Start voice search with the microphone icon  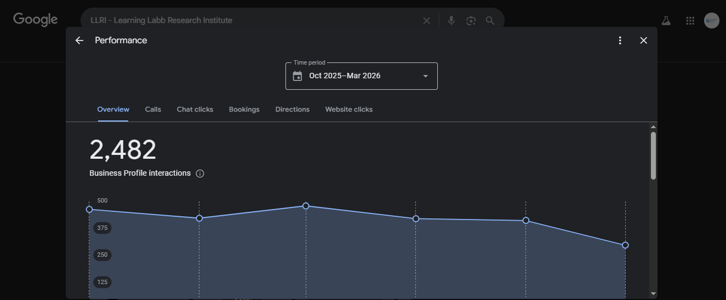point(451,21)
